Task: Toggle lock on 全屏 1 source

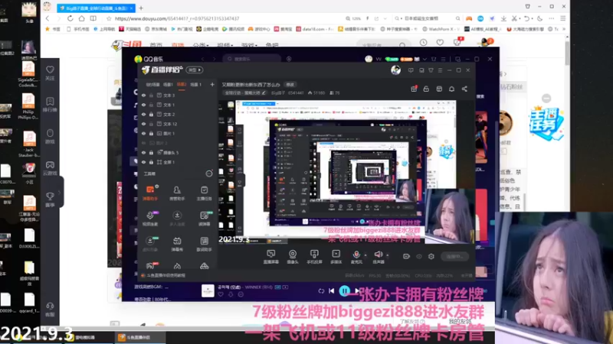Action: [x=151, y=162]
